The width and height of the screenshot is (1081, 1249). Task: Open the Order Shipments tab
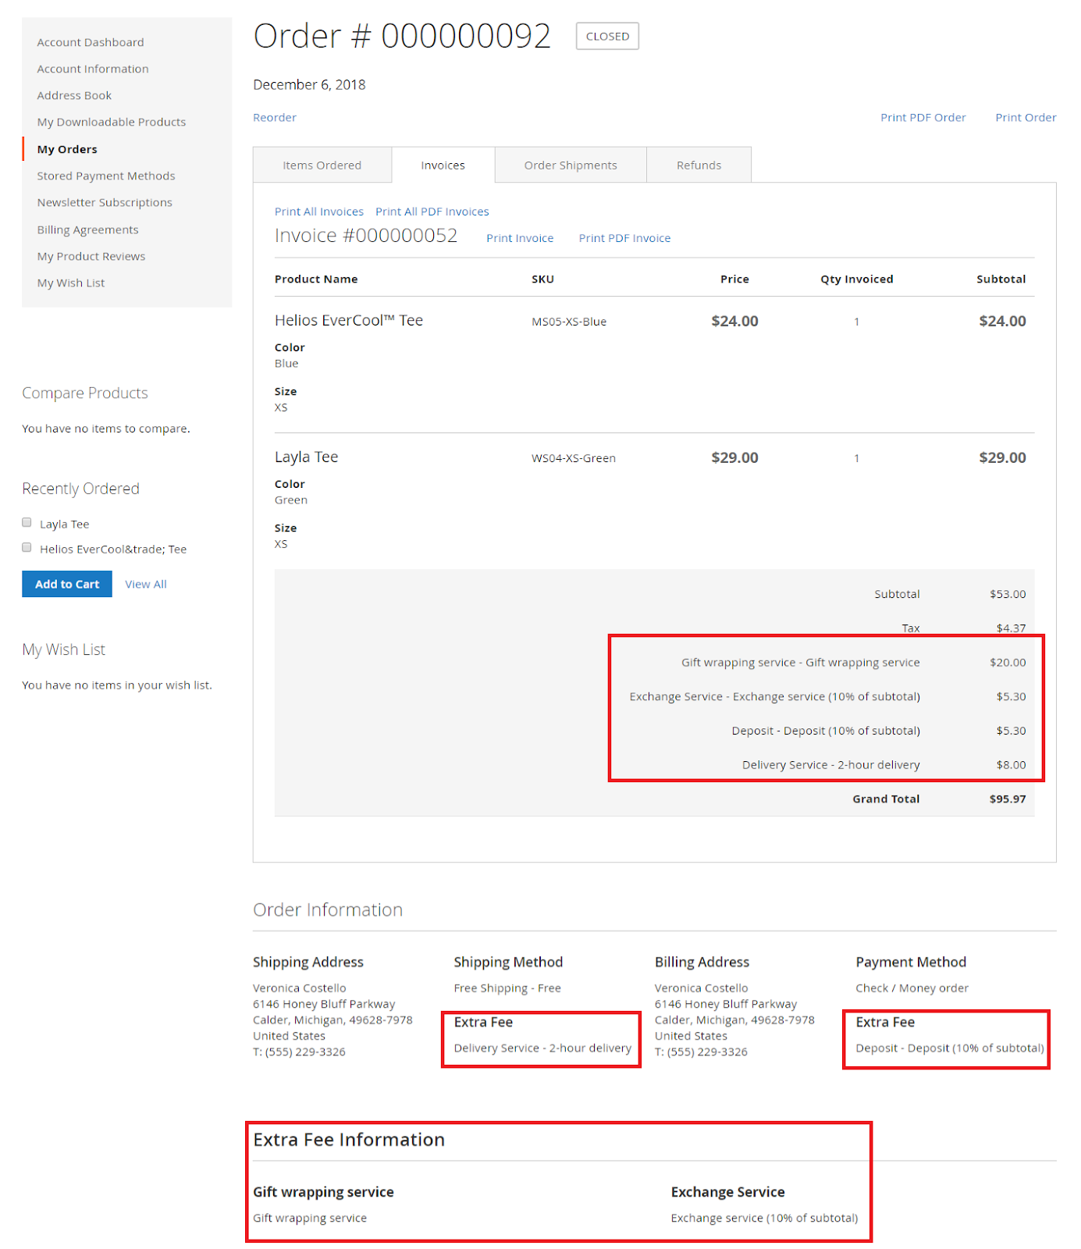click(x=570, y=165)
